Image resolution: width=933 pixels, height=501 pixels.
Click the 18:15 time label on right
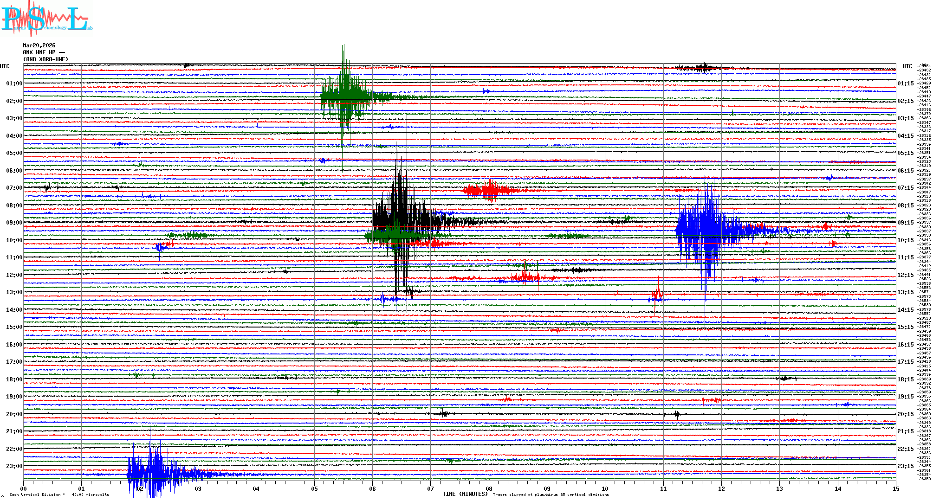coord(905,379)
